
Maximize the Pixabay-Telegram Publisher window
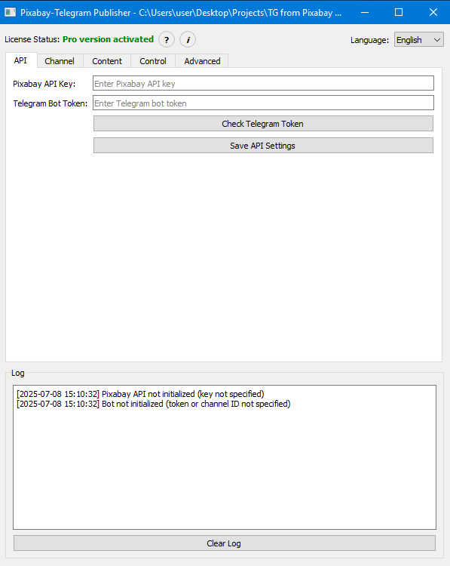(399, 12)
